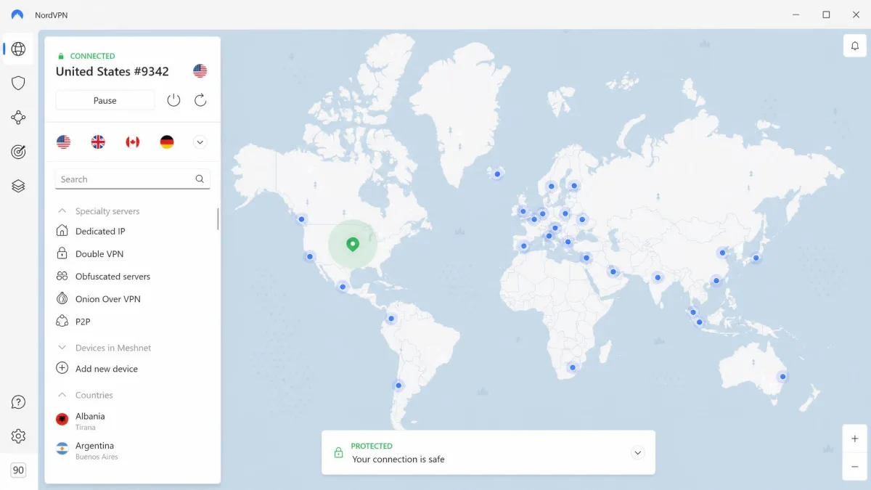Screen dimensions: 871x490
Task: Click the server list scrollbar
Action: pyautogui.click(x=218, y=219)
